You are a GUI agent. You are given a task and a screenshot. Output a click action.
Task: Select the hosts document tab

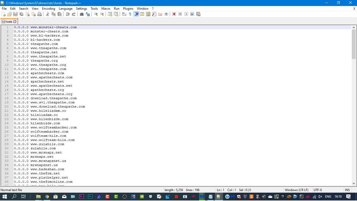click(9, 22)
